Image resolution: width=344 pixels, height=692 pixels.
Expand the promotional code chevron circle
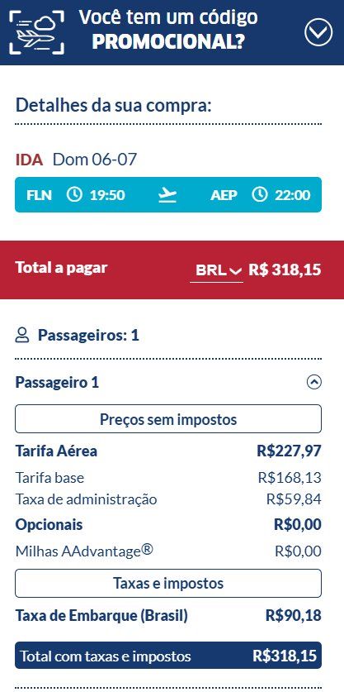click(x=318, y=31)
